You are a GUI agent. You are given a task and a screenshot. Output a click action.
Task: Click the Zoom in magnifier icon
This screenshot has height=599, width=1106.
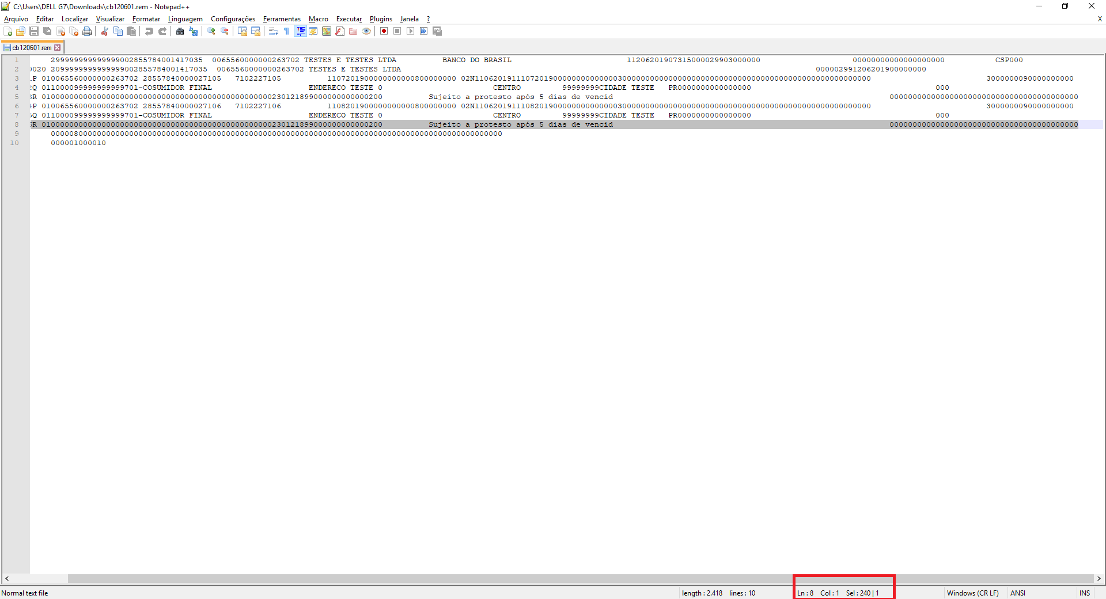(211, 31)
